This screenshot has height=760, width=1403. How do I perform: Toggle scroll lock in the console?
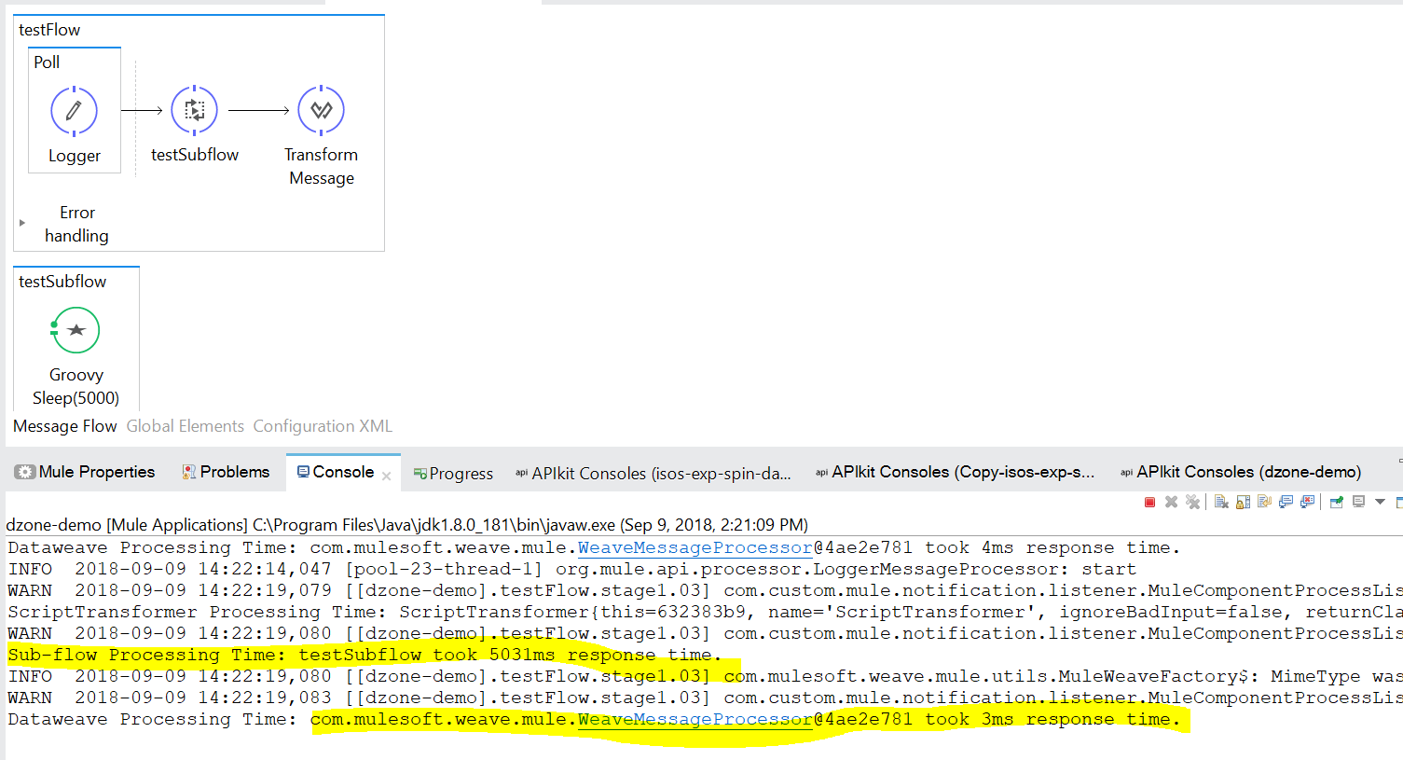[1243, 502]
